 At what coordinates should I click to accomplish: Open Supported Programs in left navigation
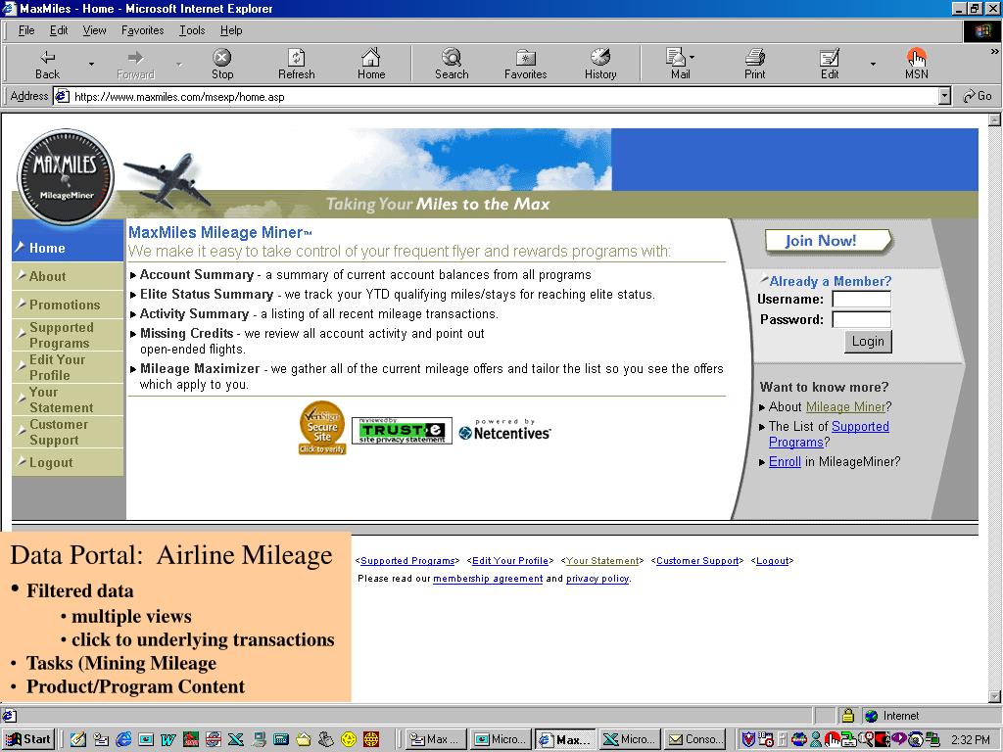click(68, 335)
